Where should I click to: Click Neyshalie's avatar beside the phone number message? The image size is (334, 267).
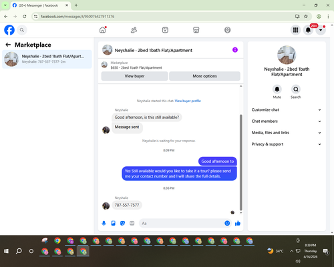(106, 206)
